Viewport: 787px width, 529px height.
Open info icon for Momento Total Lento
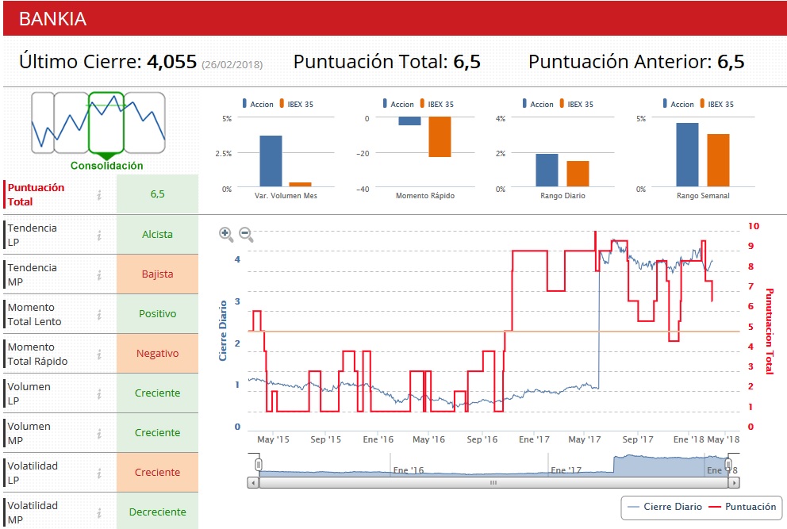coord(99,314)
